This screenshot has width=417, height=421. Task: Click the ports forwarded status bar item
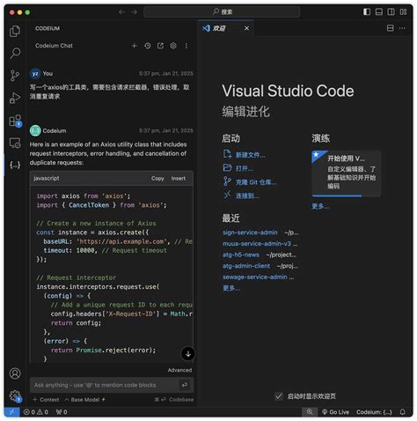point(62,412)
